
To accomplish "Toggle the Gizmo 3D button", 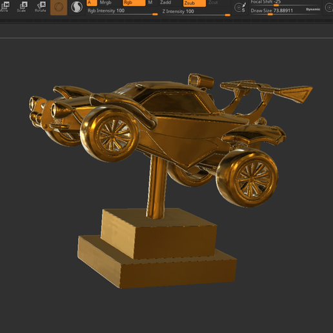I will point(59,7).
